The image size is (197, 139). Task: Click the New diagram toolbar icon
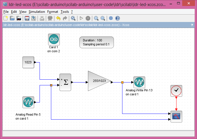click(x=5, y=18)
